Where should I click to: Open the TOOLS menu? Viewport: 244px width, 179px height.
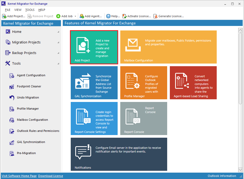30,10
